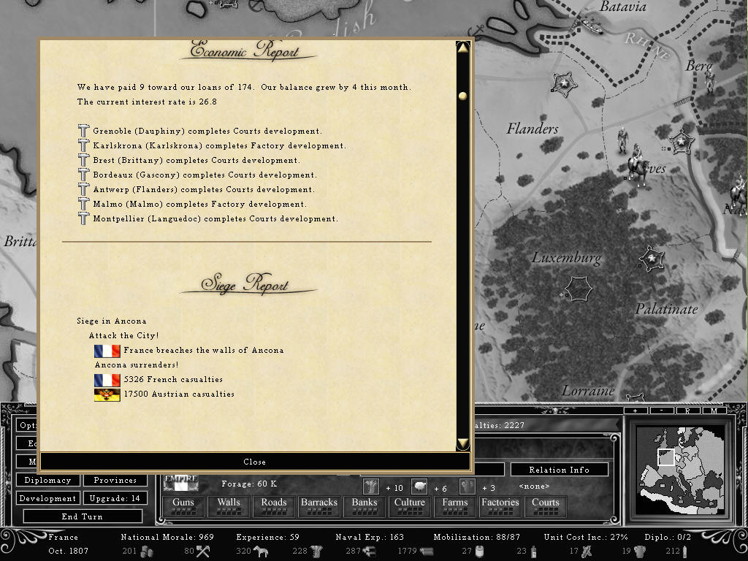Click the hammer icon beside Montpellier (Languedoc)
This screenshot has height=561, width=748.
pos(83,218)
